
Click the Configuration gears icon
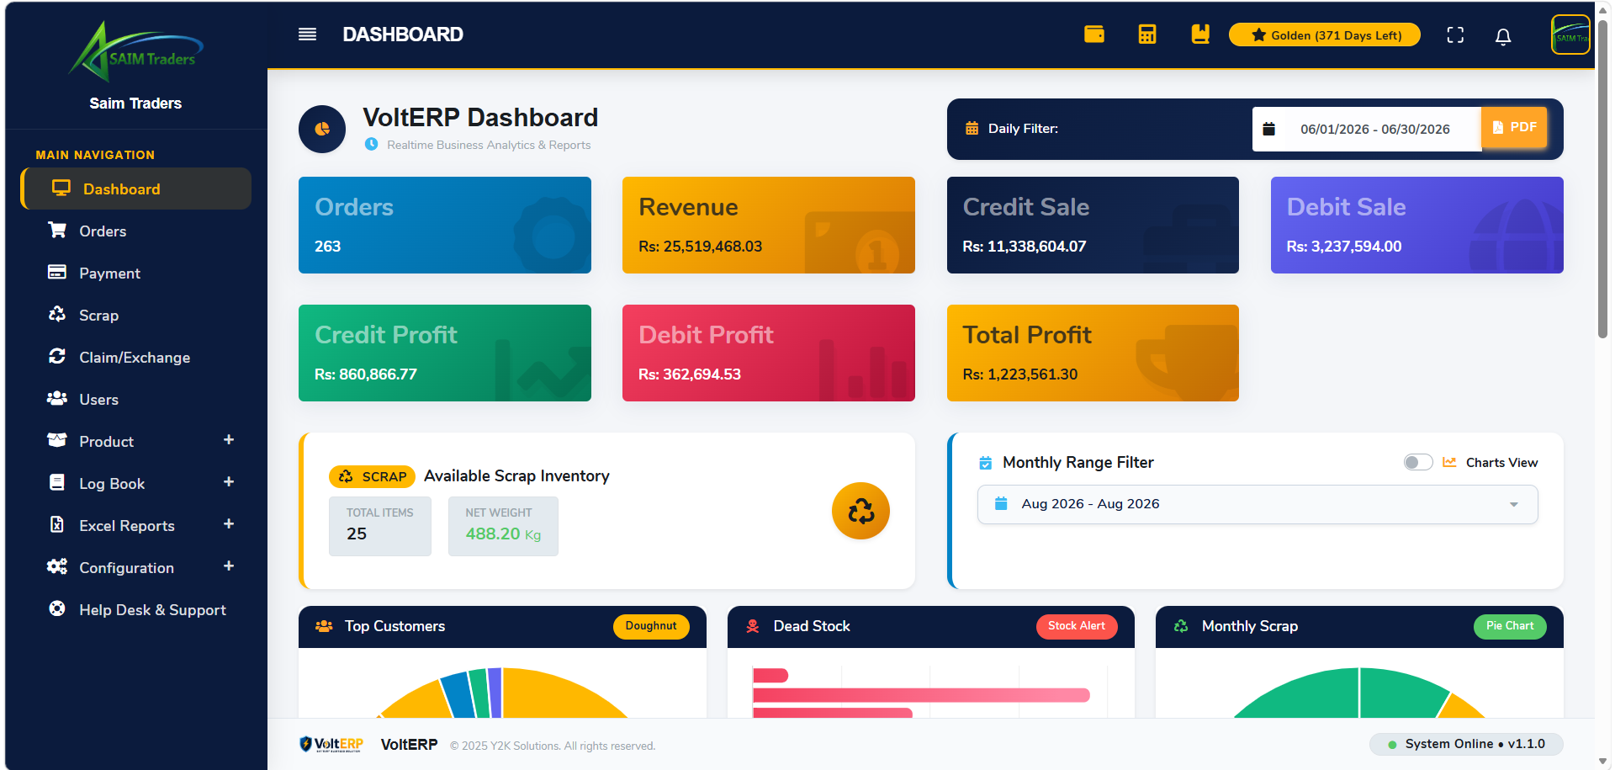(57, 566)
